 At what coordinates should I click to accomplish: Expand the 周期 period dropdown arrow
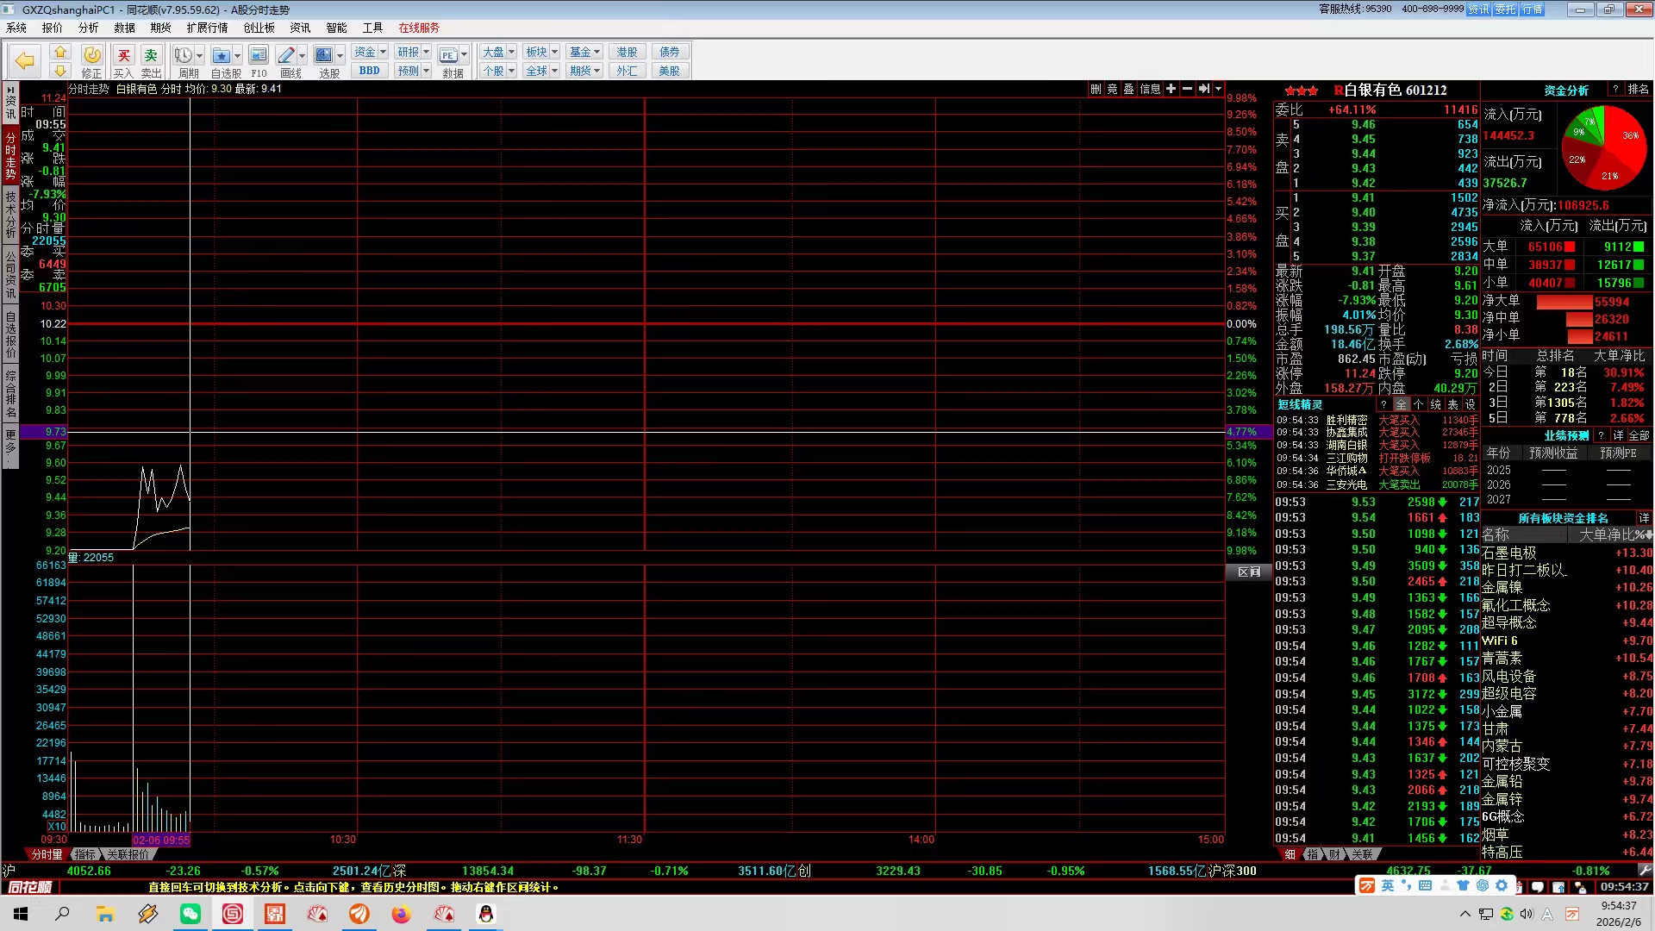(x=199, y=56)
